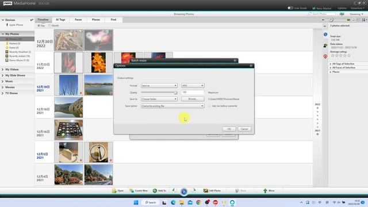This screenshot has height=207, width=368.
Task: Check Ask me before overwrite
Action: pyautogui.click(x=209, y=106)
